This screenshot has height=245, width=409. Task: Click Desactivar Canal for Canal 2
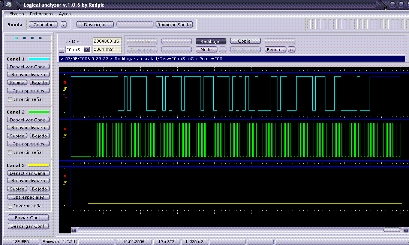pyautogui.click(x=28, y=120)
